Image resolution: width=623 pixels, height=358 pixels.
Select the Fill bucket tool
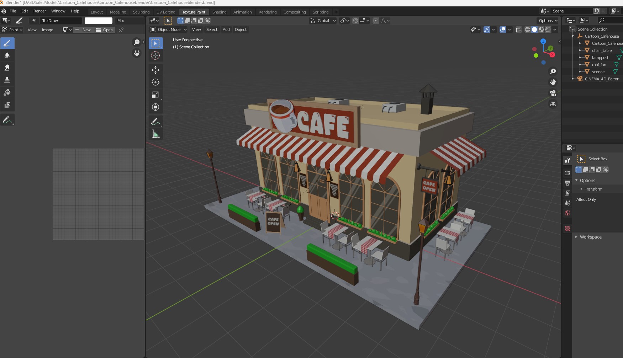7,93
